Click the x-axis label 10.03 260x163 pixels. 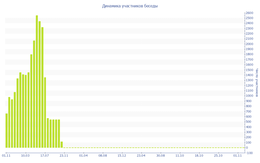click(x=25, y=155)
